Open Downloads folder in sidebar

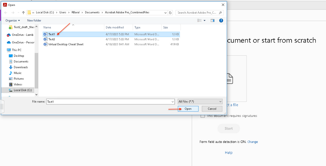click(x=20, y=67)
